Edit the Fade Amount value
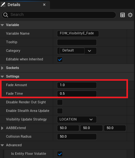The image size is (135, 158). [77, 85]
